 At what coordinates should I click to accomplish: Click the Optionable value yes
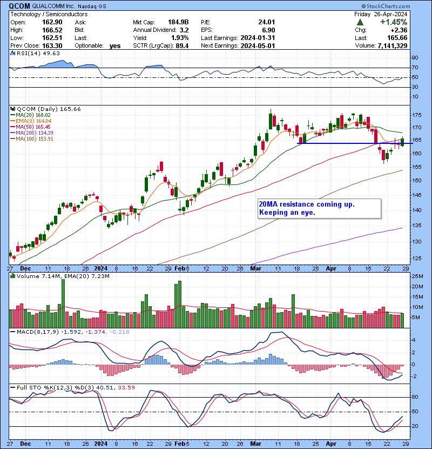[x=115, y=46]
